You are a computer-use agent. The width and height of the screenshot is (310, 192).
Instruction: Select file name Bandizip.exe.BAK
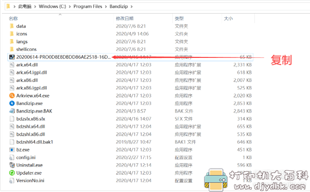point(34,111)
